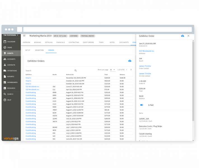199x168 pixels.
Task: Click the Search field above orders table
Action: (x=49, y=71)
